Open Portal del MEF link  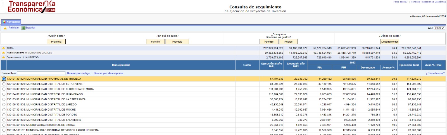coord(401,2)
